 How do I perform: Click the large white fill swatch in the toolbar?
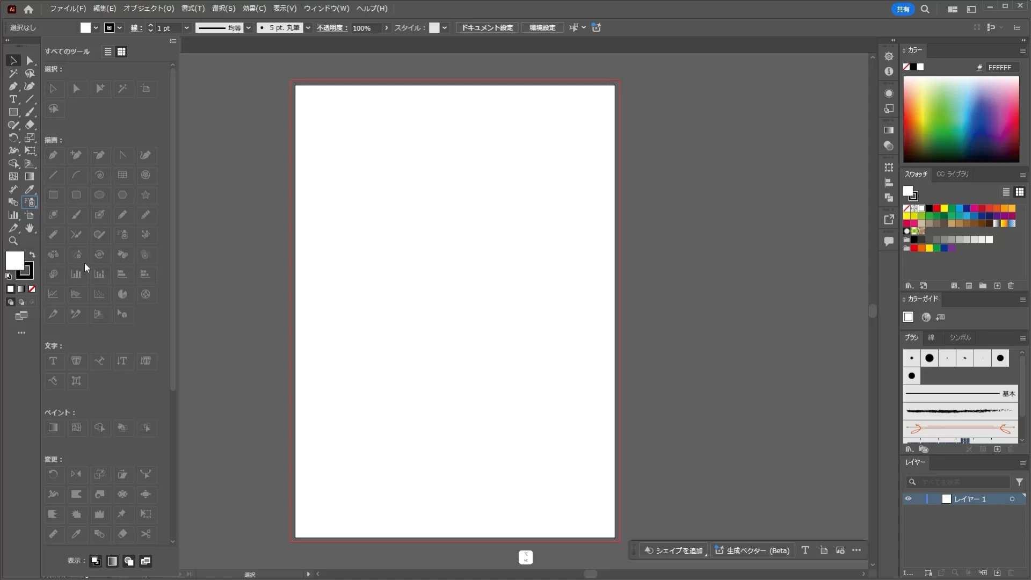tap(14, 261)
